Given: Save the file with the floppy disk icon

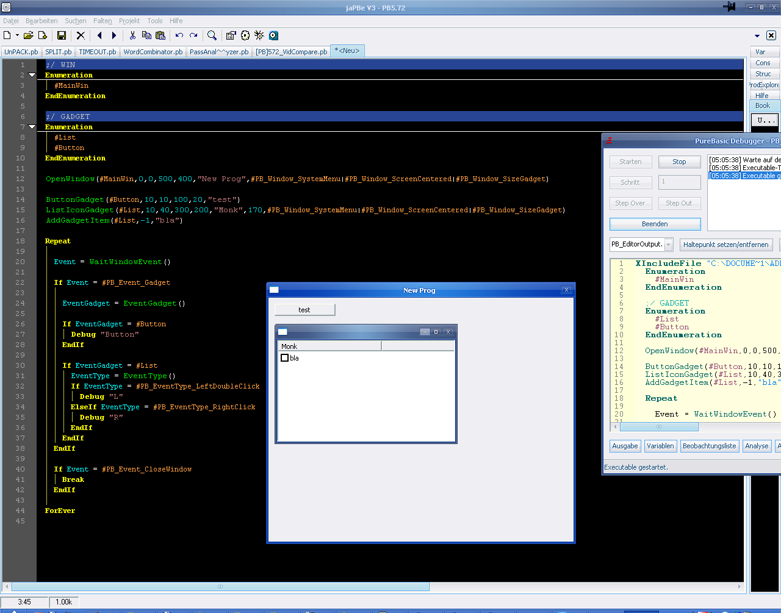Looking at the screenshot, I should 61,35.
